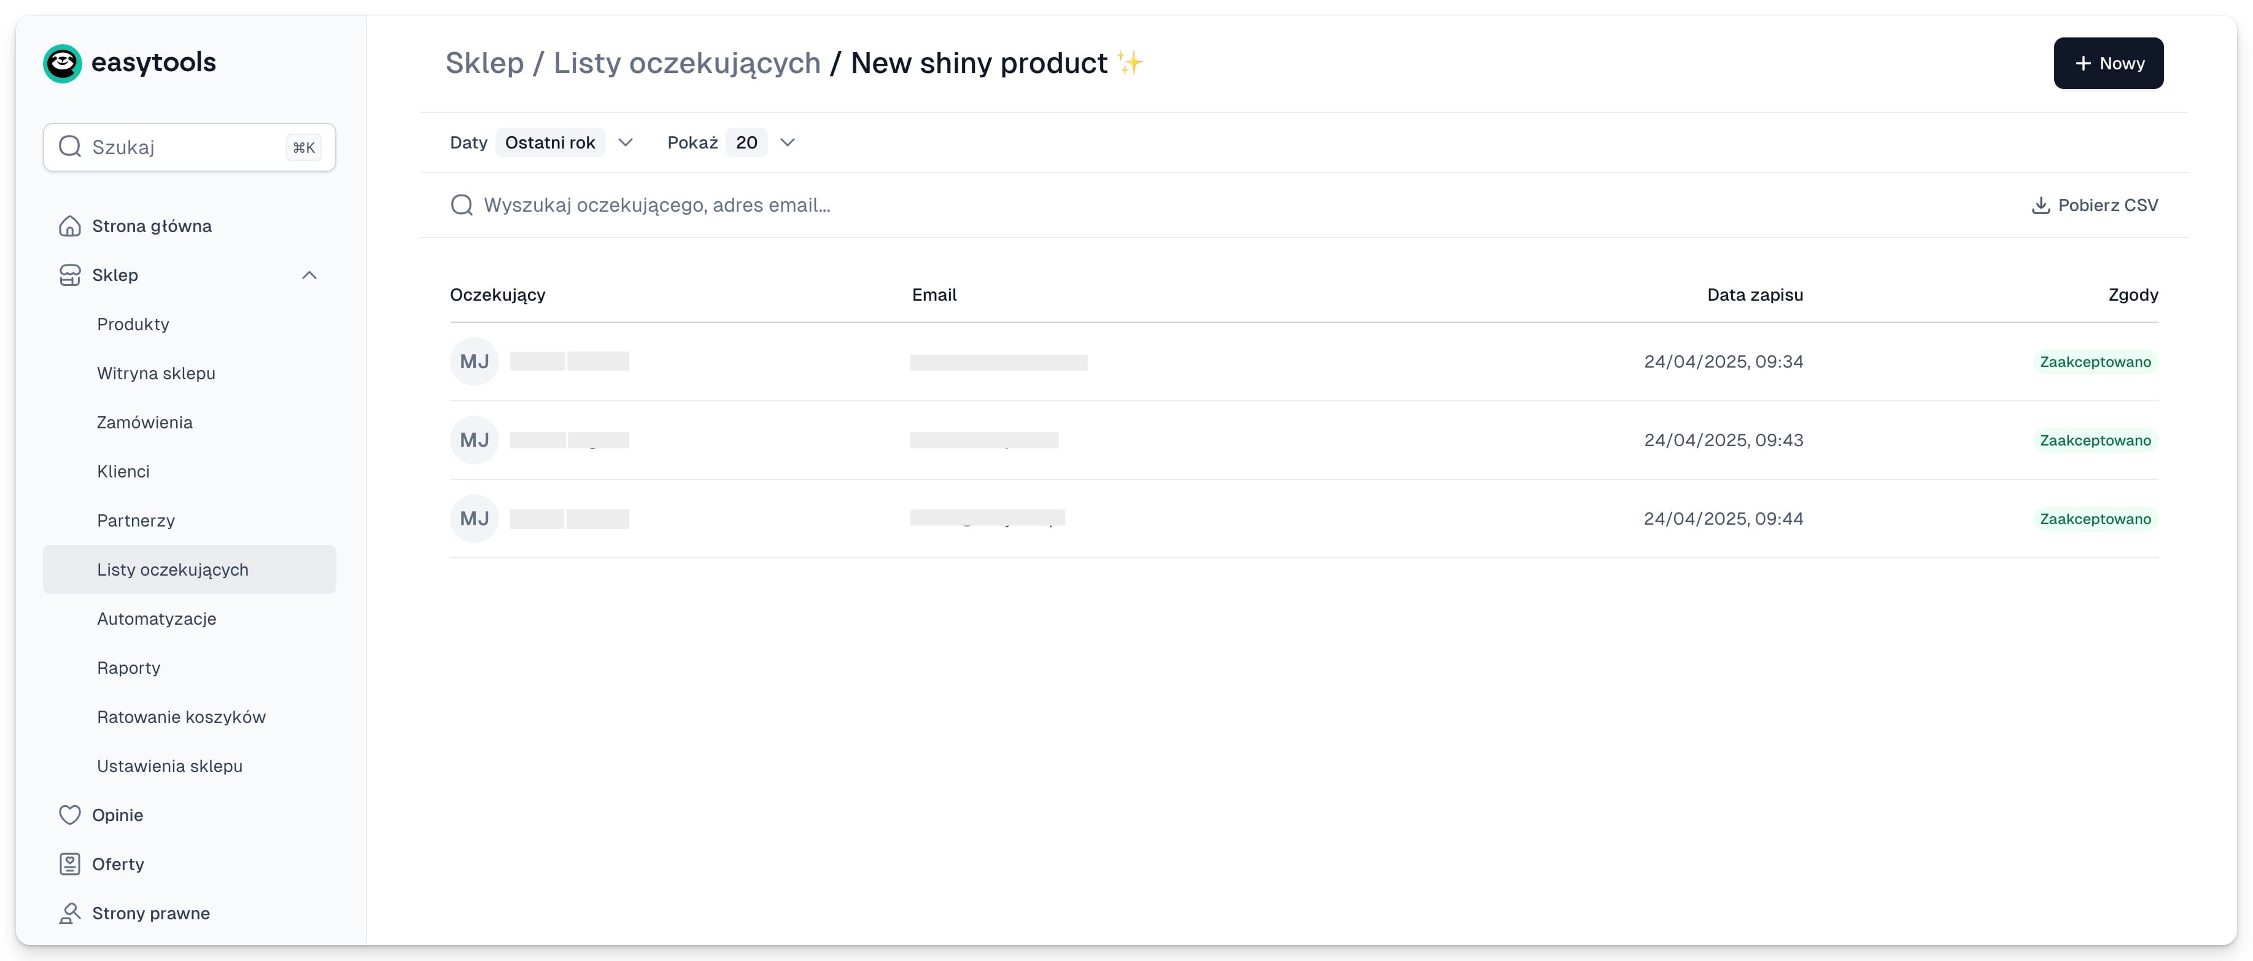Click the Nowy button
Viewport: 2253px width, 961px height.
2108,63
